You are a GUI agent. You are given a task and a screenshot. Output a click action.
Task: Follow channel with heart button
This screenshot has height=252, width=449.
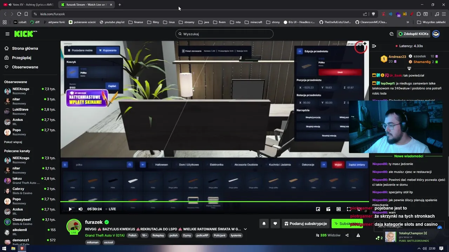click(275, 224)
